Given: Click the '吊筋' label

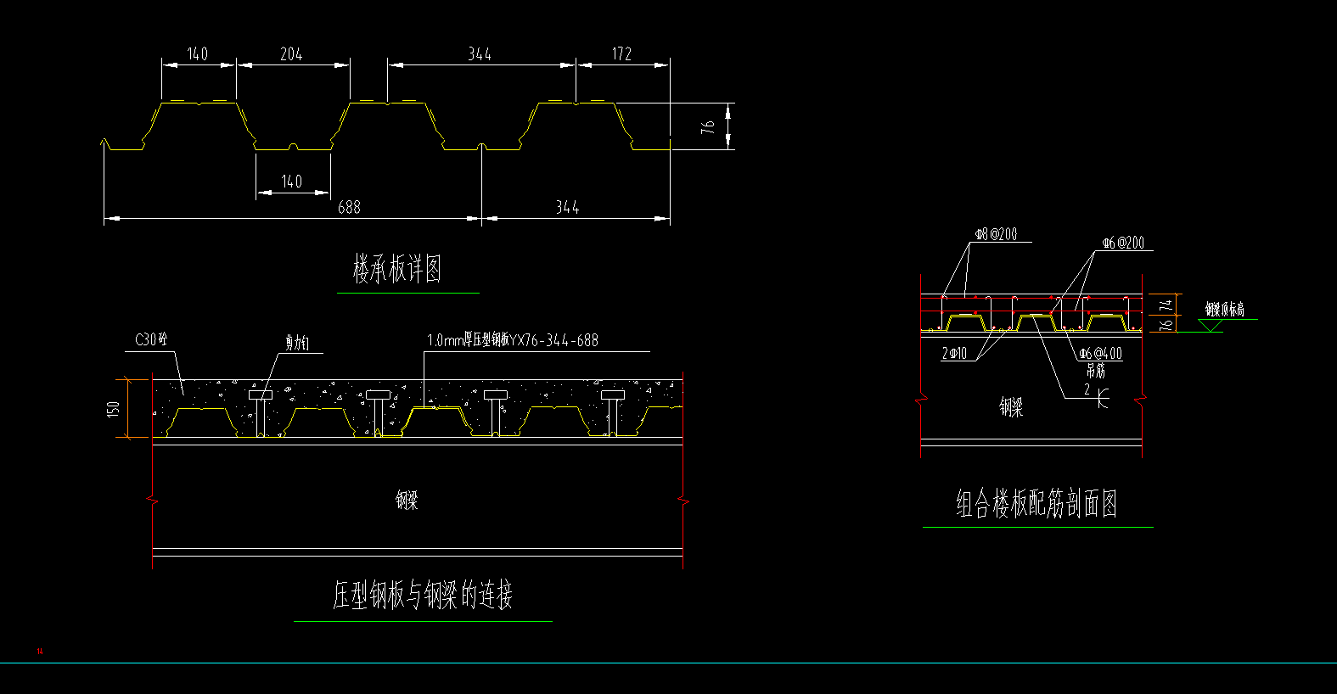Looking at the screenshot, I should [x=1096, y=370].
